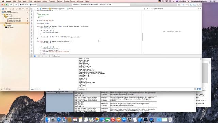This screenshot has height=123, width=218.
Task: Switch to Standard editor mode
Action: pyautogui.click(x=179, y=5)
